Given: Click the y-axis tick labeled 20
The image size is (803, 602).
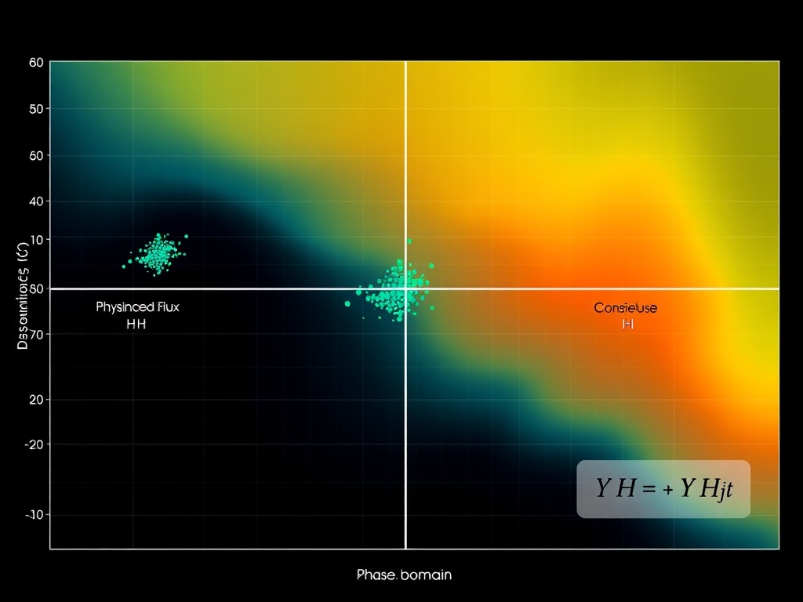Looking at the screenshot, I should pos(35,399).
